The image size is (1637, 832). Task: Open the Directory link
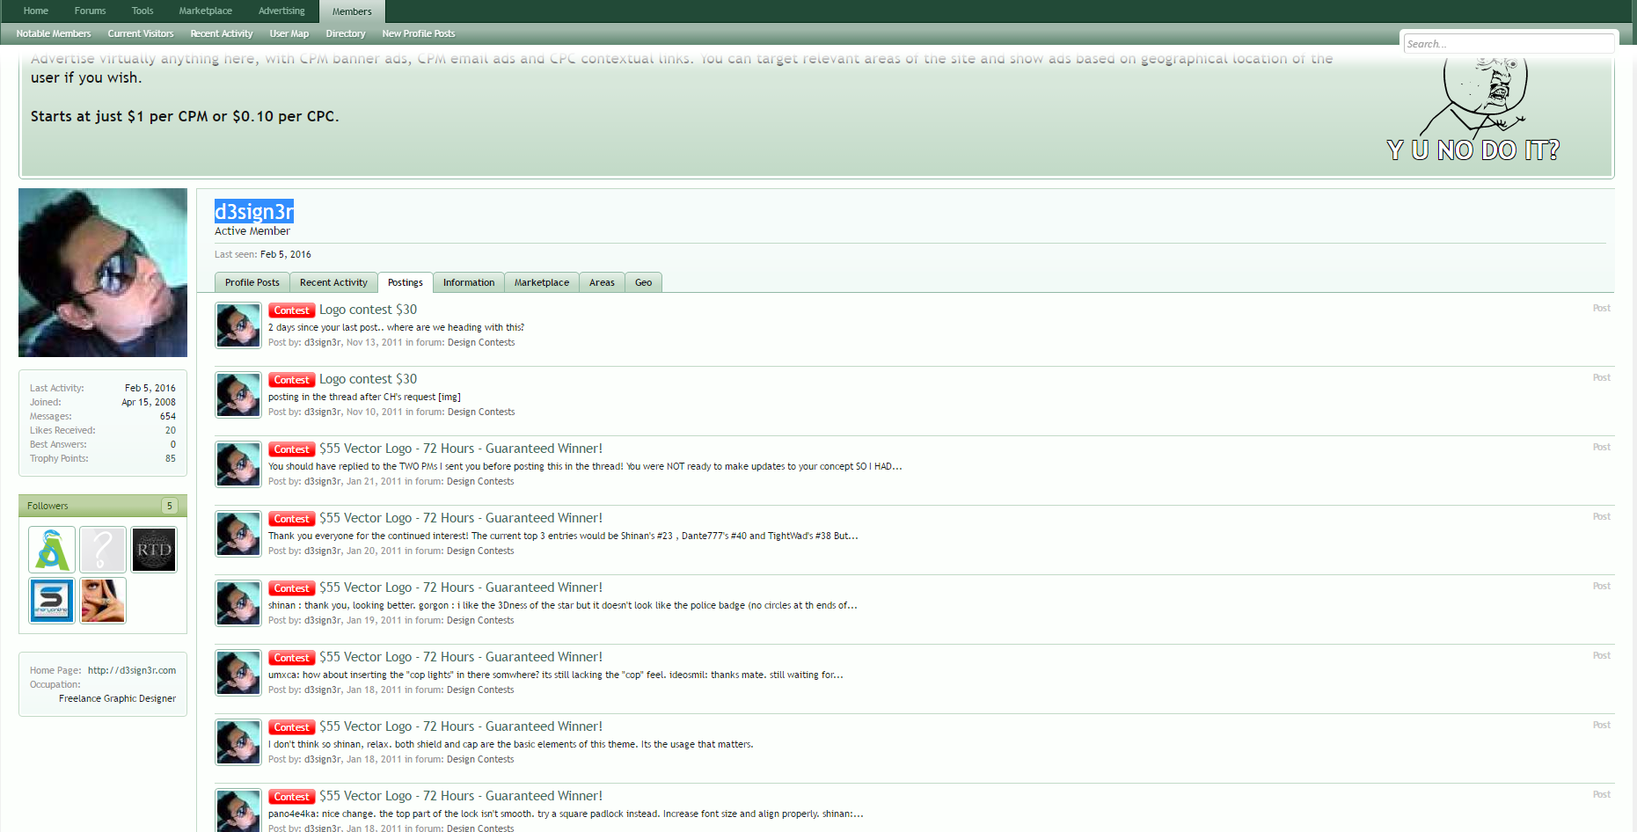tap(346, 33)
